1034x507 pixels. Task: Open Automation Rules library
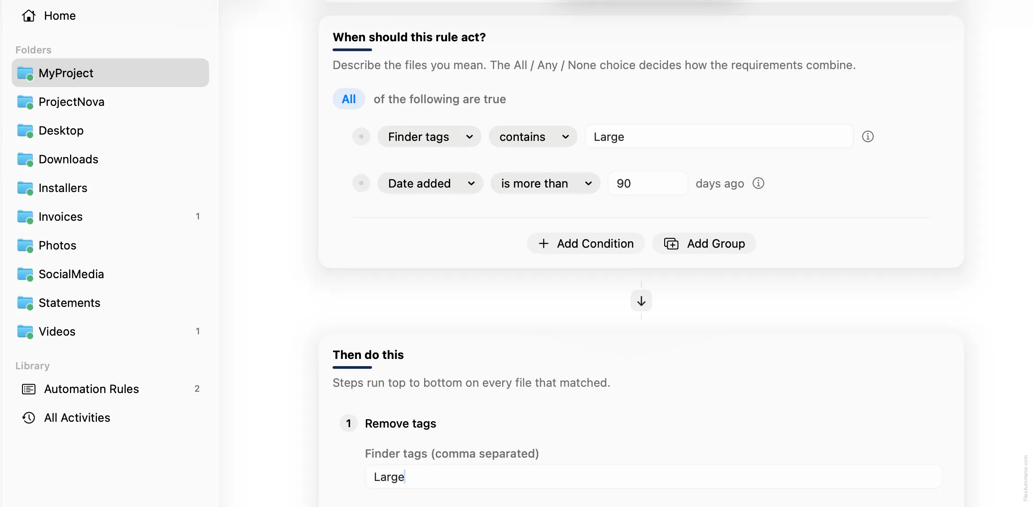pos(110,389)
